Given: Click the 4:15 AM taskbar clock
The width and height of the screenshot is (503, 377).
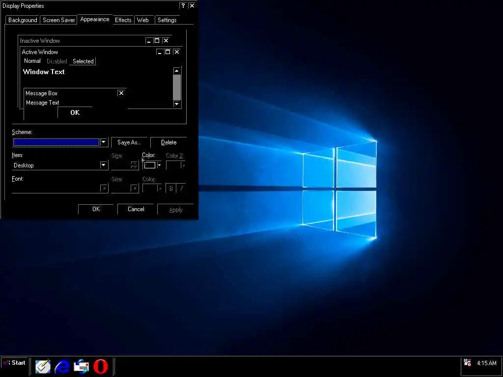Looking at the screenshot, I should [x=486, y=363].
